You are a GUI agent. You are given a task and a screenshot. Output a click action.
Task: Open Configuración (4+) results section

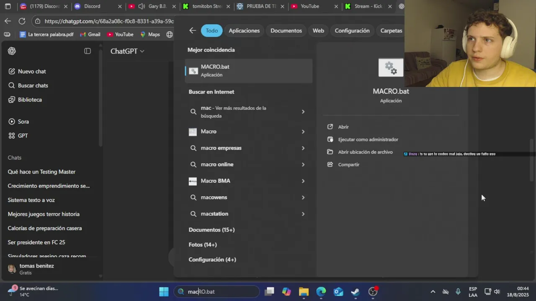pos(212,260)
